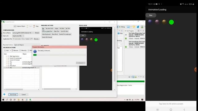Click the Debug perspective in Katalon Studio
The image size is (198, 111).
(x=122, y=27)
